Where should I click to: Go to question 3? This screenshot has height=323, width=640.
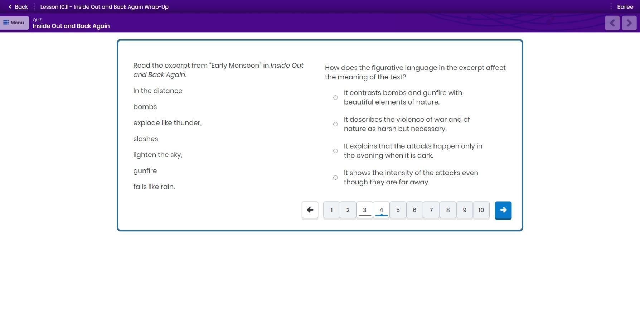pos(364,210)
